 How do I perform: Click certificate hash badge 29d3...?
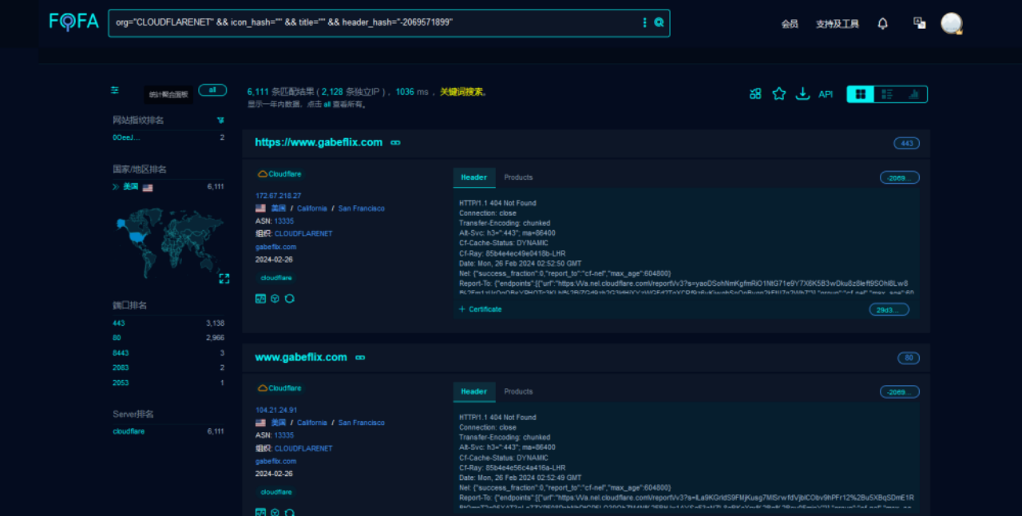coord(889,310)
